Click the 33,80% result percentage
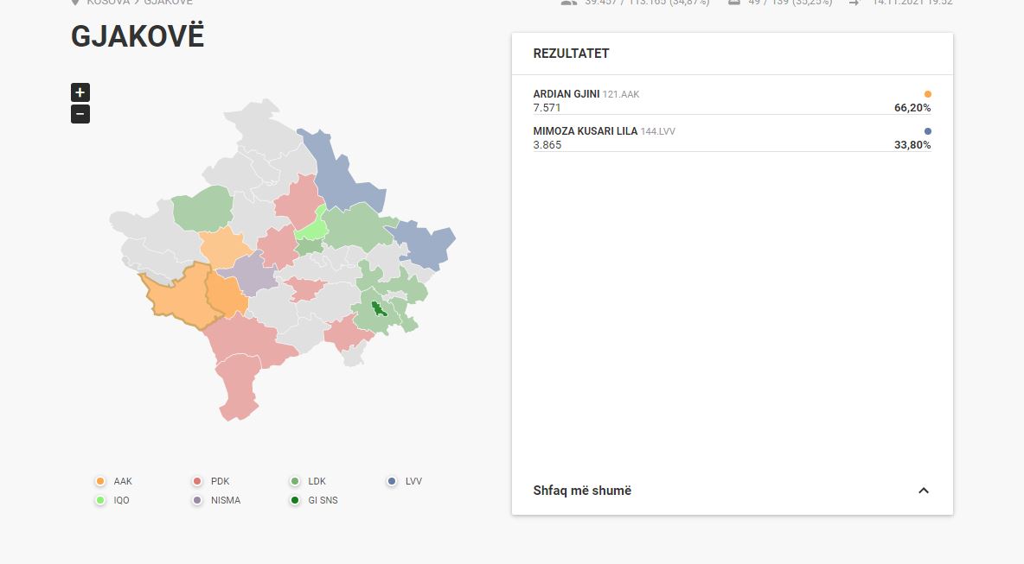 pos(912,145)
